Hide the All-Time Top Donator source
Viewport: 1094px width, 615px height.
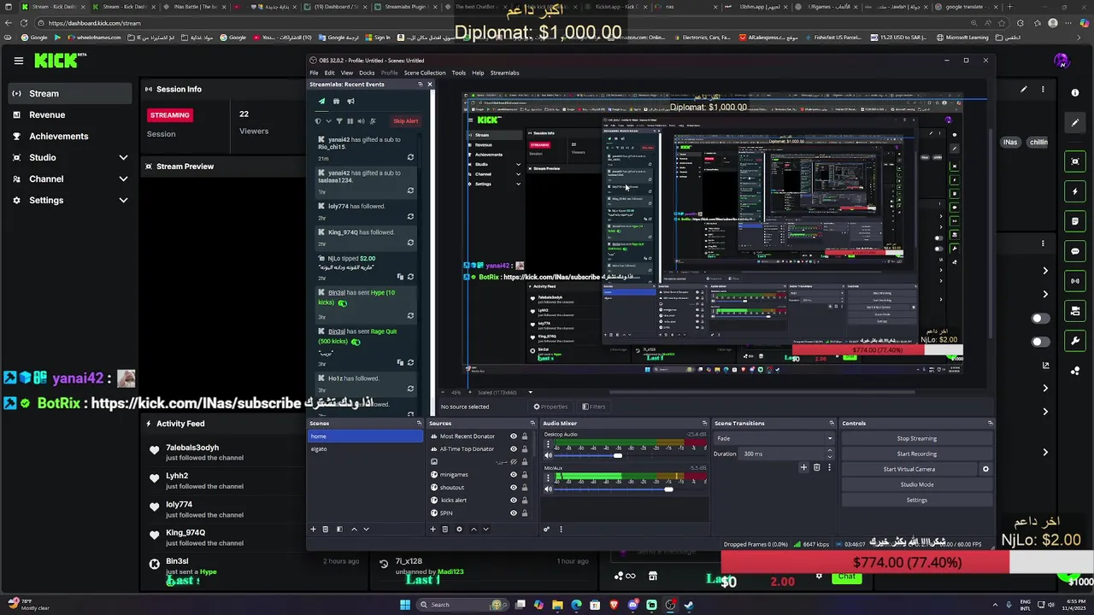click(x=514, y=449)
